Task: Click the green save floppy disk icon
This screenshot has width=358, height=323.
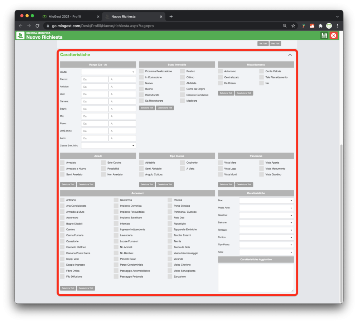Action: pos(324,35)
